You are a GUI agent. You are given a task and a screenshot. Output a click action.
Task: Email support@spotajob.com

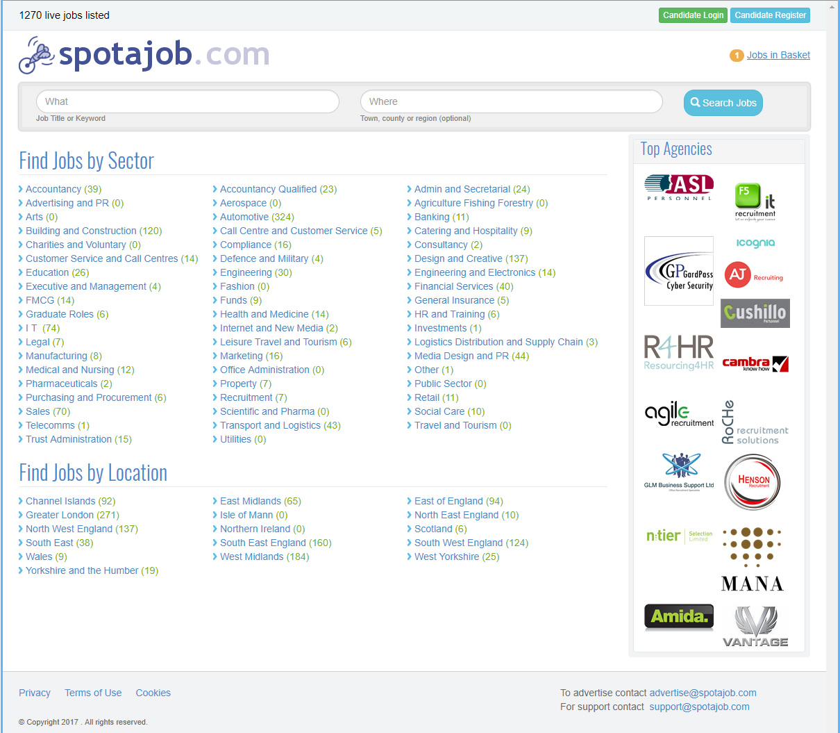(699, 707)
